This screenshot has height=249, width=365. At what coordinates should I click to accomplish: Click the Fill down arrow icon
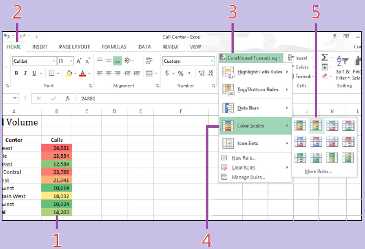[x=325, y=67]
